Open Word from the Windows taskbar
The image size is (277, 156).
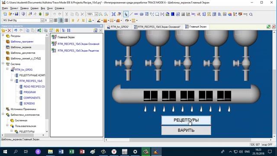pyautogui.click(x=61, y=152)
